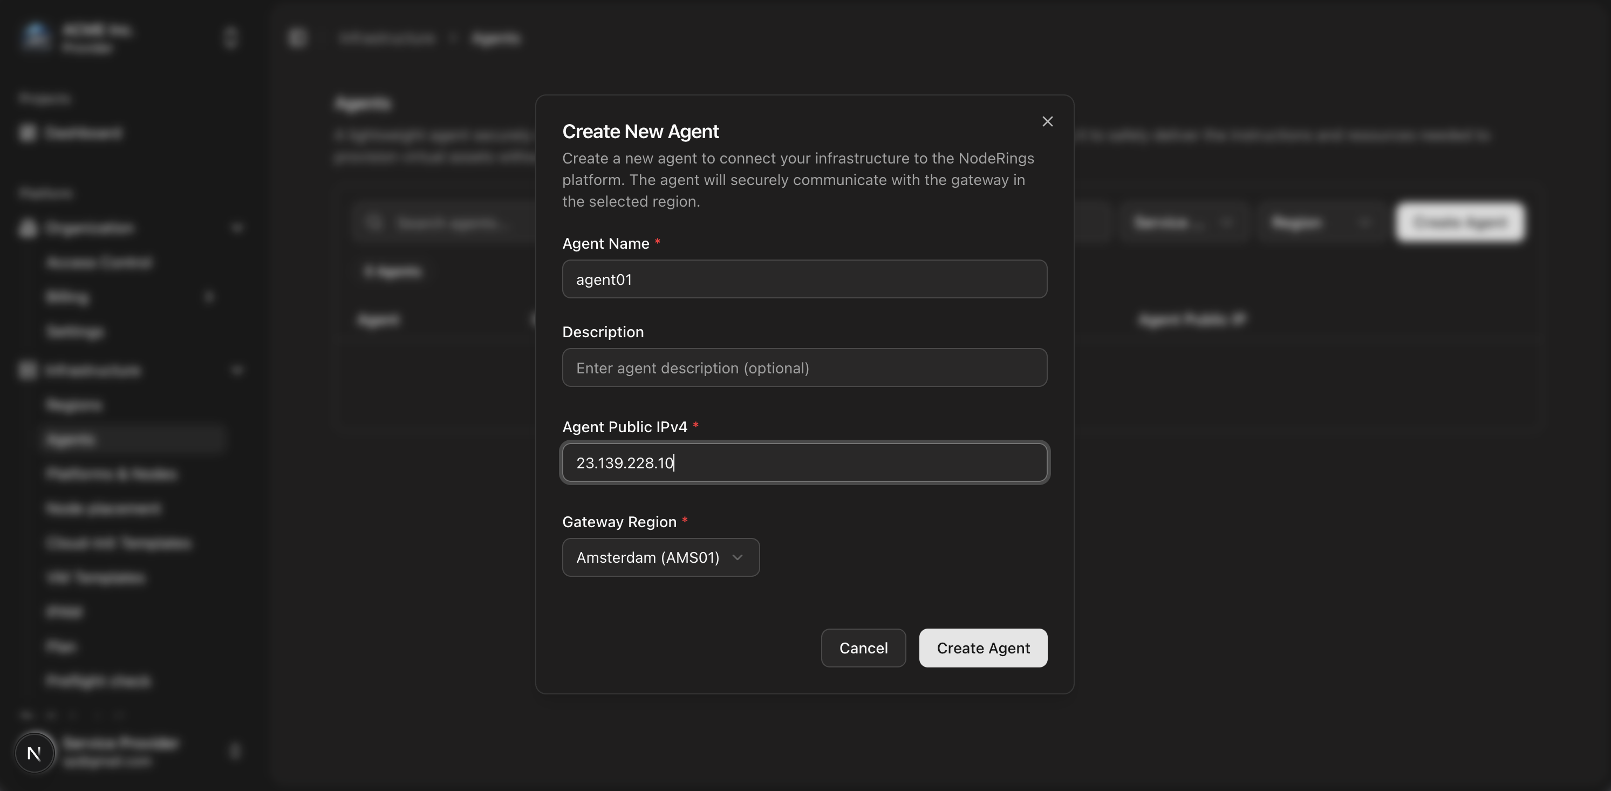Collapse the Organization sidebar group chevron

[x=237, y=228]
